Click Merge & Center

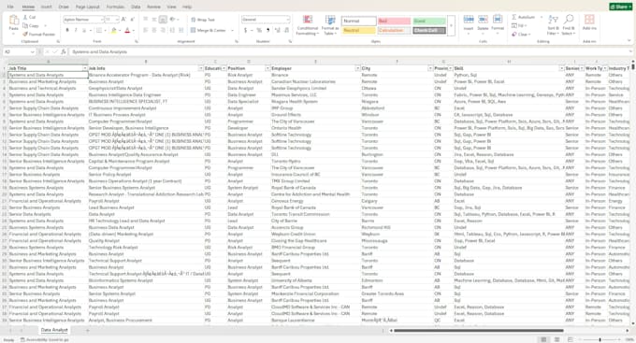pyautogui.click(x=208, y=31)
